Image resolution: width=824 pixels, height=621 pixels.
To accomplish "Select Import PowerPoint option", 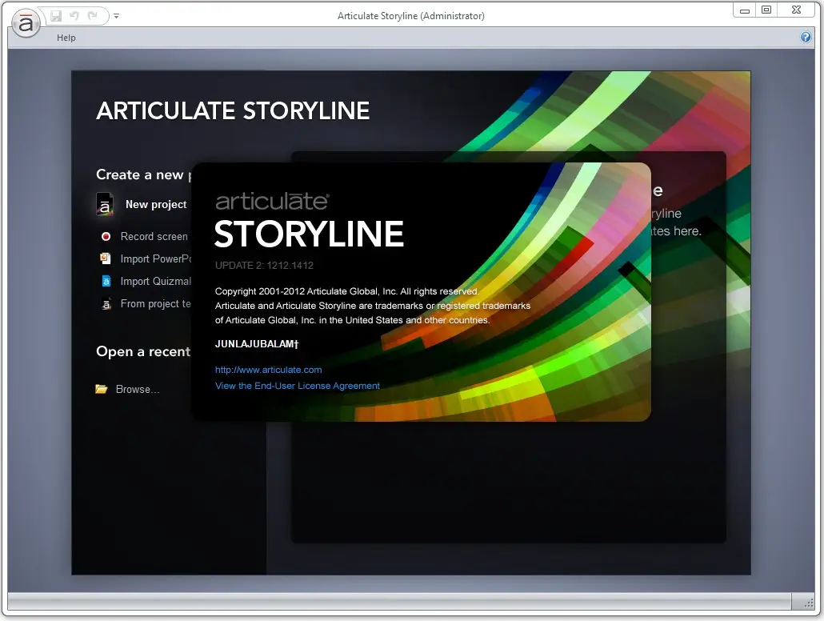I will [x=155, y=258].
